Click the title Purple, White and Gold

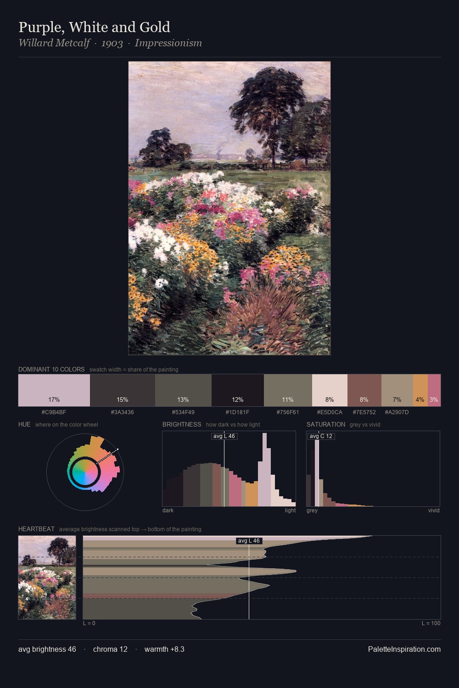point(94,27)
